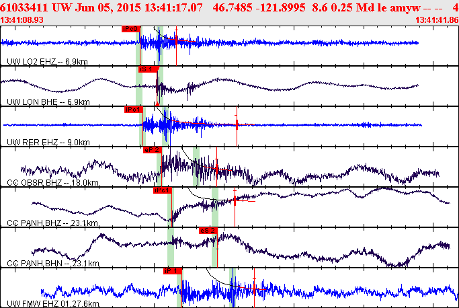The image size is (459, 308).
Task: Click the longitude -121.8995 in header
Action: point(281,7)
